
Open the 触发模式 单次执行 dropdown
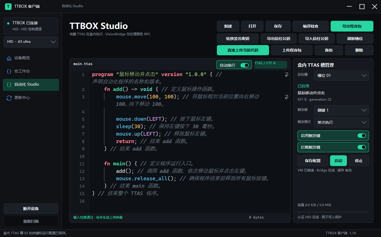tap(342, 122)
